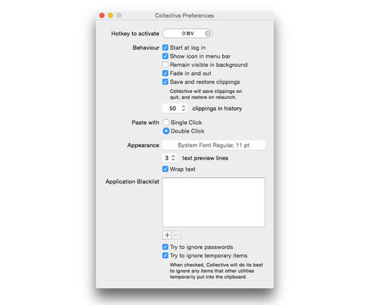This screenshot has height=305, width=373.
Task: Change the text preview lines stepper
Action: pyautogui.click(x=173, y=158)
